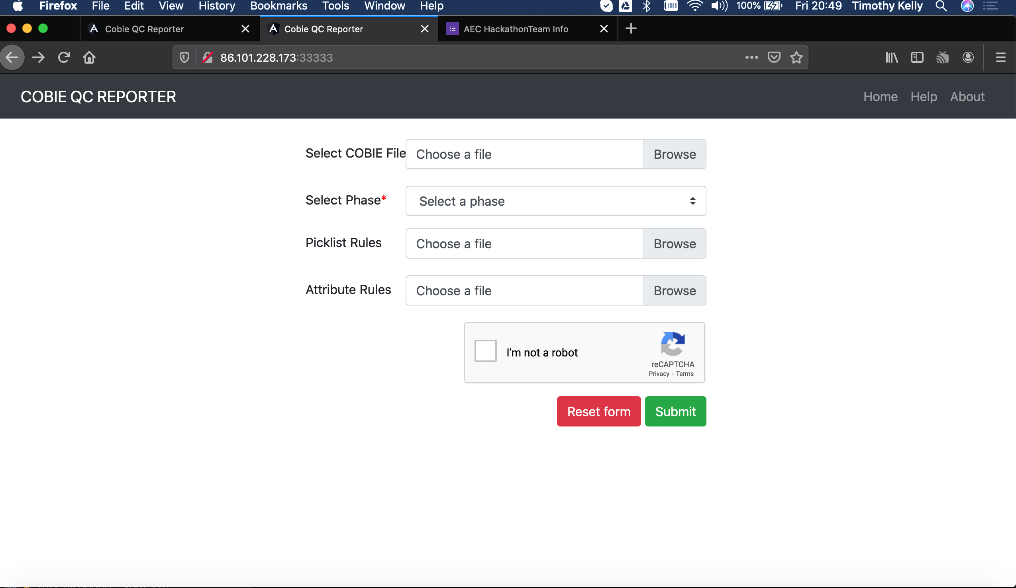Click the red Reset form button
Viewport: 1016px width, 588px height.
(x=598, y=411)
